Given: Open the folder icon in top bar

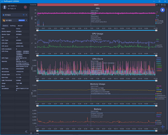Looking at the screenshot, I should pyautogui.click(x=162, y=5).
